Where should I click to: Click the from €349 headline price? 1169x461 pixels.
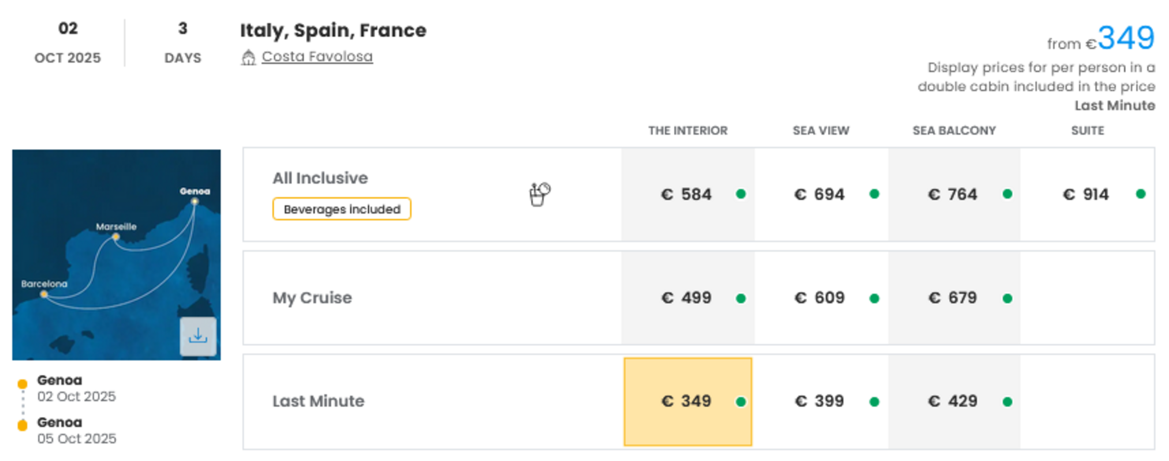pos(1101,39)
